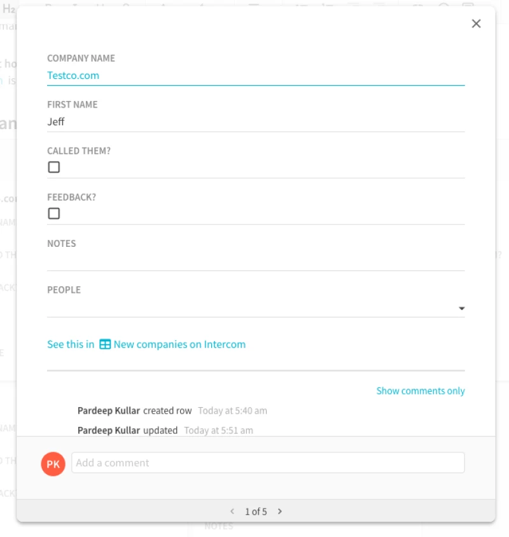
Task: Open the People selection field
Action: coord(248,308)
